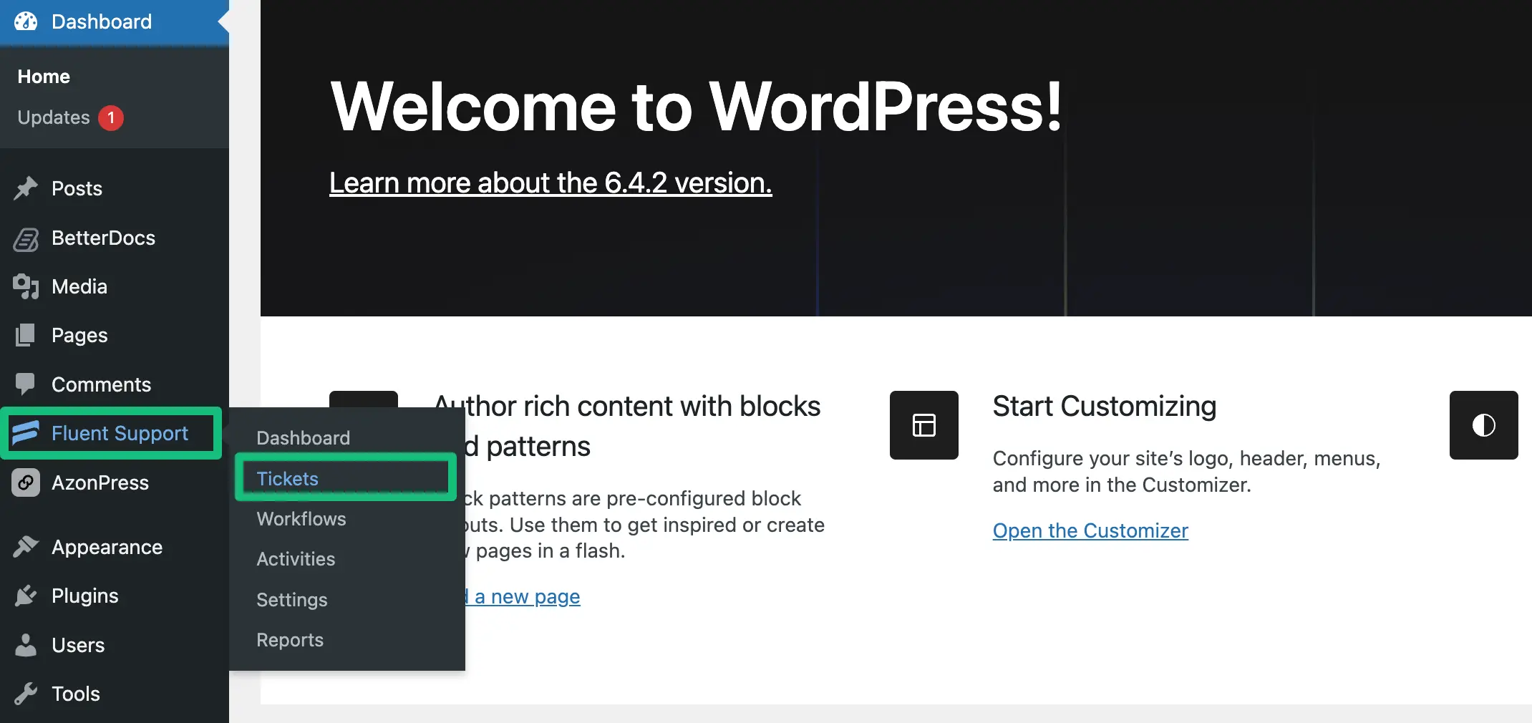Click the half-circle contrast styles icon
The image size is (1532, 723).
pos(1484,425)
